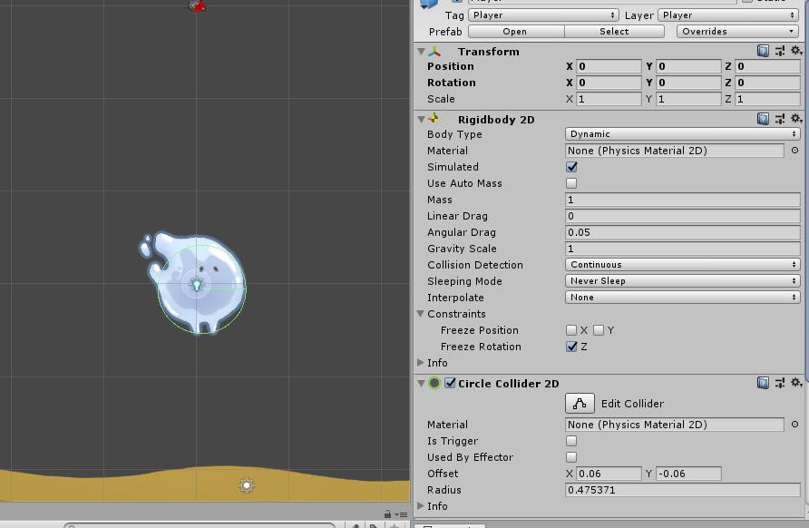The height and width of the screenshot is (528, 809).
Task: Open Rigidbody 2D gear settings menu
Action: click(796, 118)
